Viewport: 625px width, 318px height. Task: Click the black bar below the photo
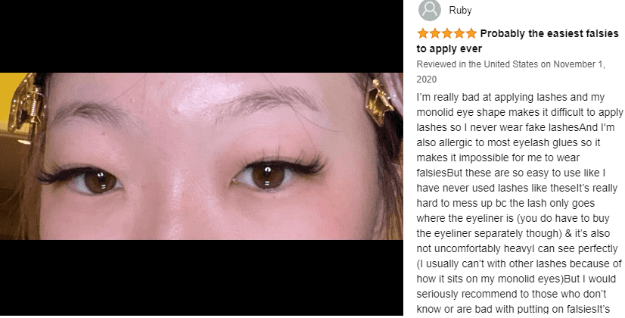[x=201, y=278]
